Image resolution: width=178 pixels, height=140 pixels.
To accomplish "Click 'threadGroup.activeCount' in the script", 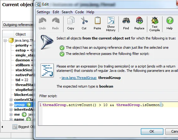I will pos(67,105).
